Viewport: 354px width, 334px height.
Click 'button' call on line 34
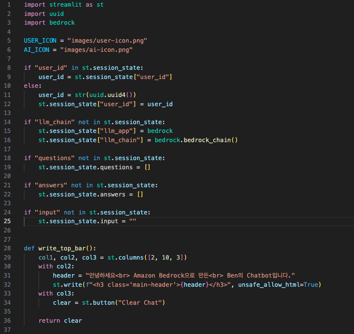pyautogui.click(x=103, y=303)
